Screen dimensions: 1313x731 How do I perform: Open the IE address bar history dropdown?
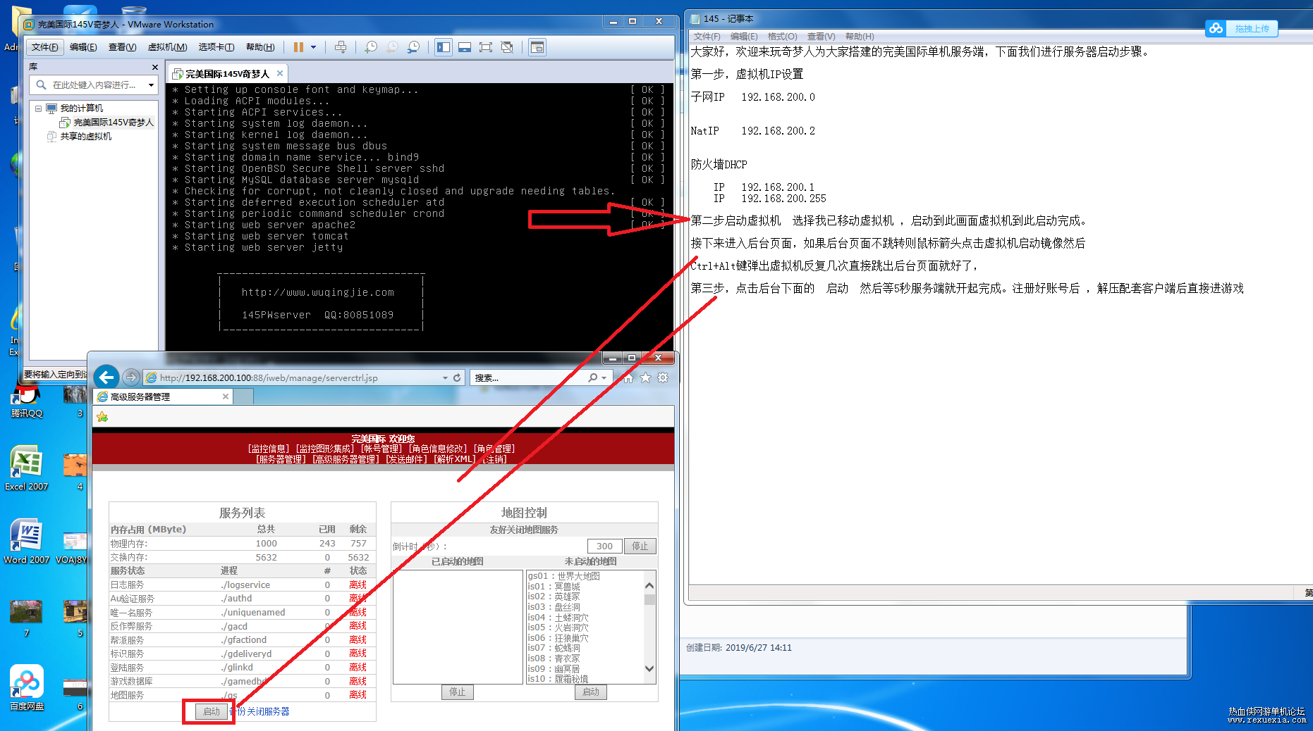(x=445, y=378)
